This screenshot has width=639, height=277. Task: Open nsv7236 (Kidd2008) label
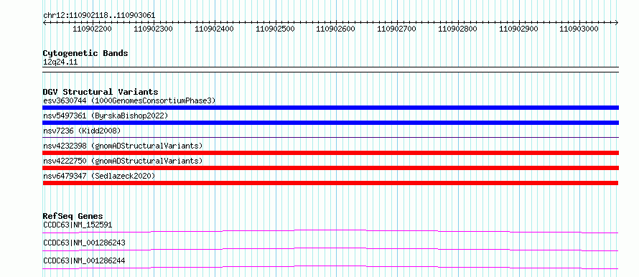click(x=82, y=131)
